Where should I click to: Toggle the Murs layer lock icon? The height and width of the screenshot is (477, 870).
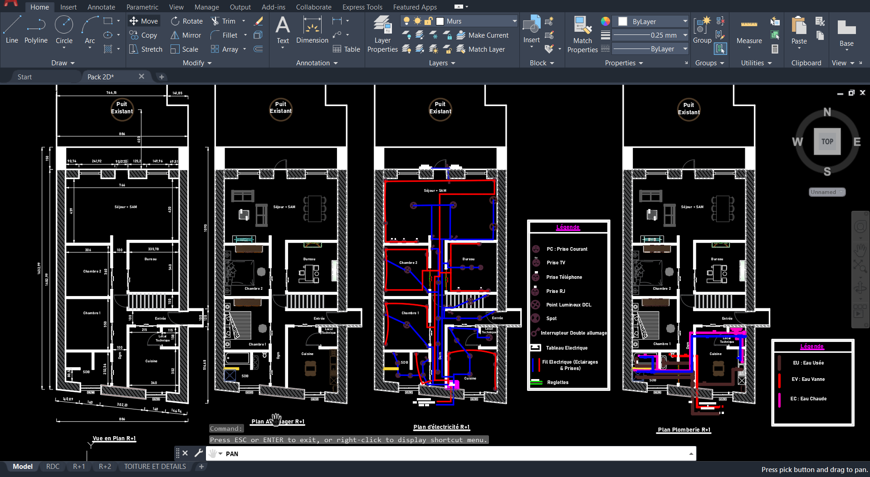(x=428, y=21)
